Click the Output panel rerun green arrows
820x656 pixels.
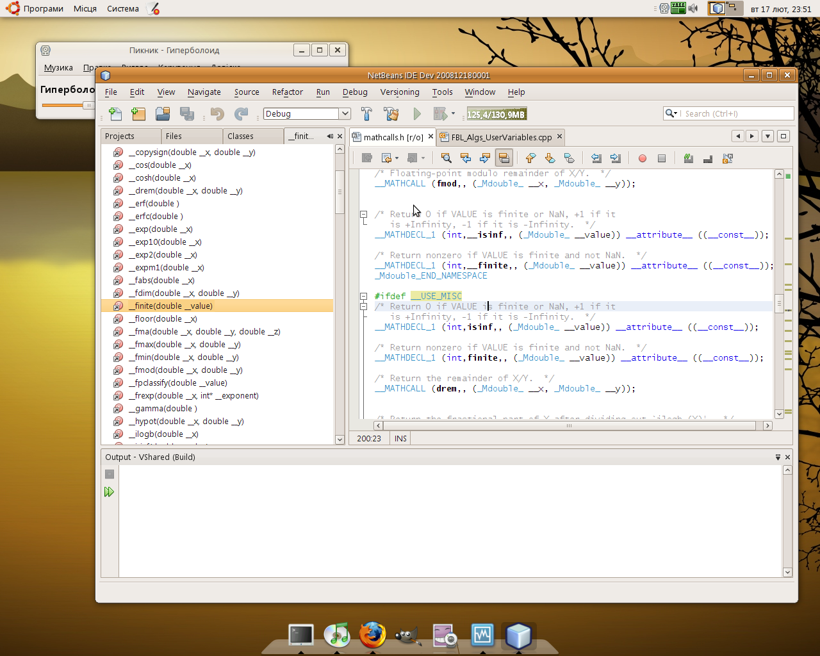(110, 492)
